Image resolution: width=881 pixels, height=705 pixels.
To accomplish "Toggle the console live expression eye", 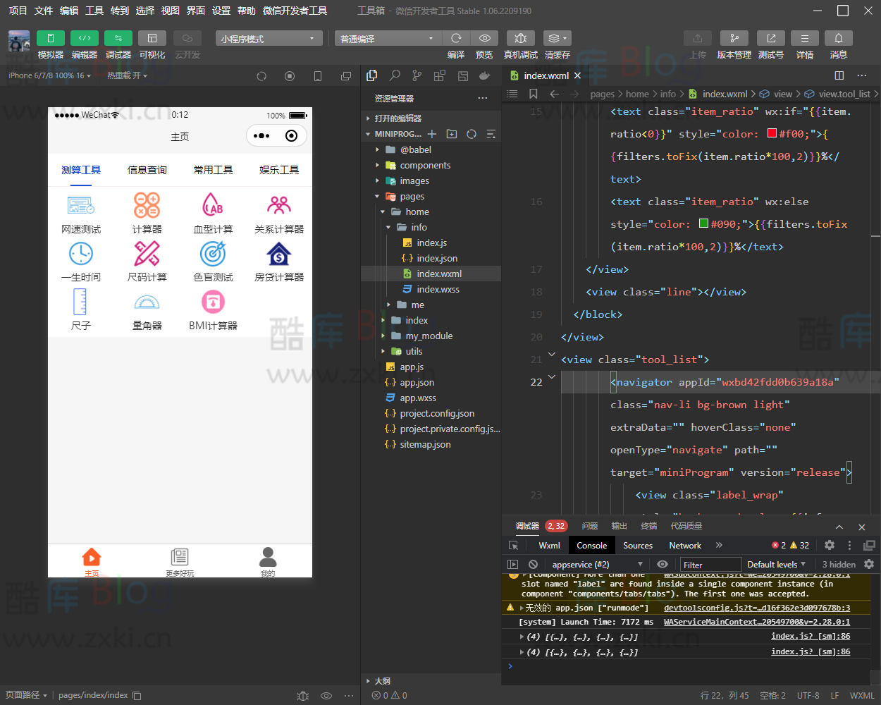I will point(662,564).
